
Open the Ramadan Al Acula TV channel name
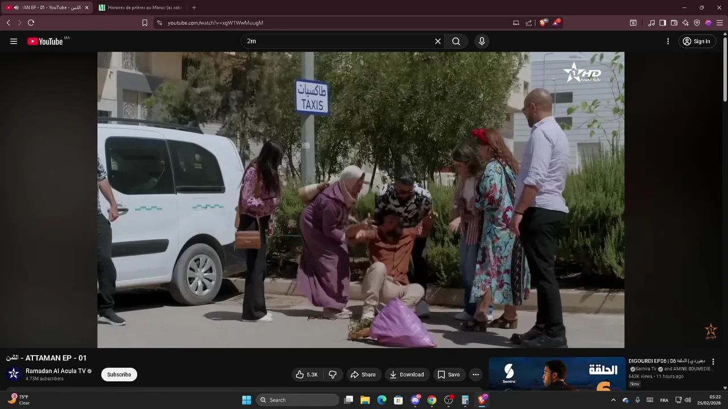[x=56, y=371]
